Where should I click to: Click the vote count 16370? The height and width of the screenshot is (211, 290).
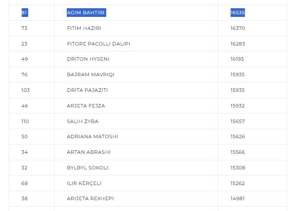238,28
